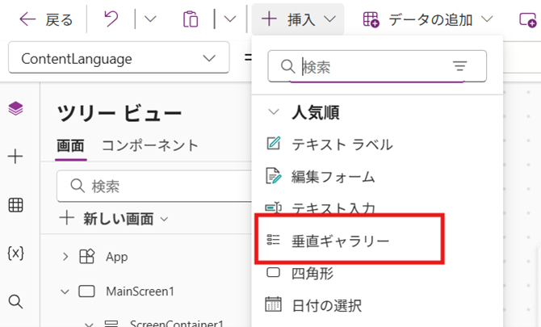Click the search magnifier icon in sidebar

point(15,301)
